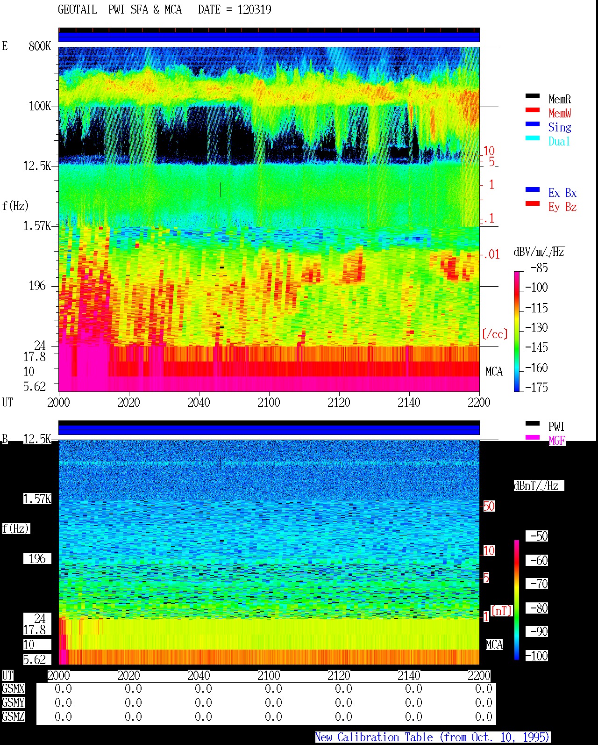This screenshot has height=745, width=598.
Task: Click the GSMZ row label
Action: click(x=13, y=716)
